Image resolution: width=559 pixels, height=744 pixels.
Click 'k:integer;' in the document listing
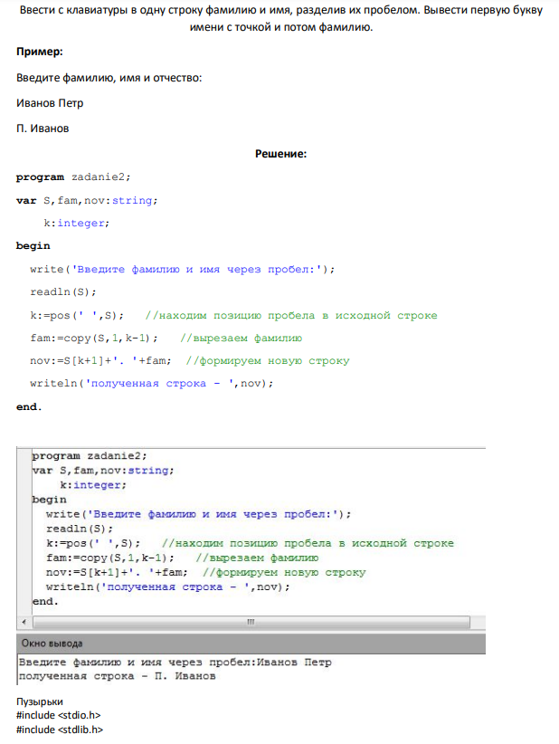pos(77,223)
